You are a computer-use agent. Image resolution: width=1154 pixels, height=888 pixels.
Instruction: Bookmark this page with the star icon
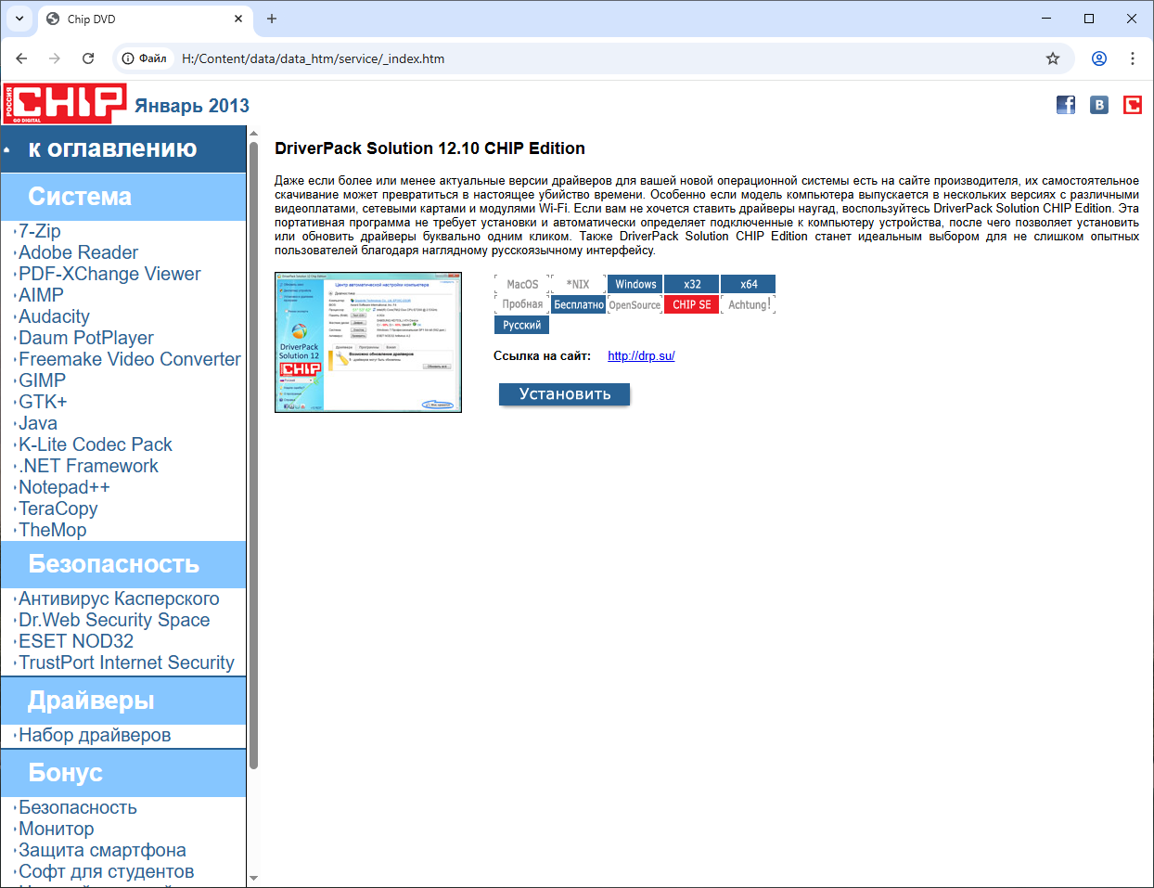coord(1053,58)
